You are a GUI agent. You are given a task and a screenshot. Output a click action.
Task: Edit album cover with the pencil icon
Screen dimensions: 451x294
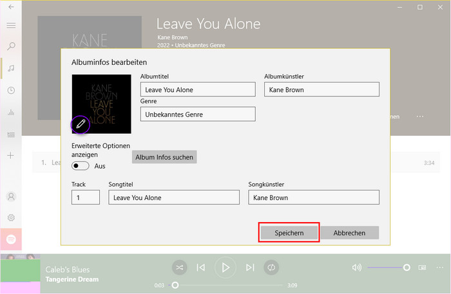[x=81, y=124]
